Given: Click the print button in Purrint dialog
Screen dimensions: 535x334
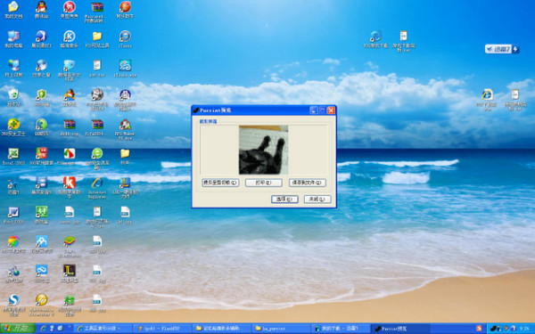Looking at the screenshot, I should 263,183.
